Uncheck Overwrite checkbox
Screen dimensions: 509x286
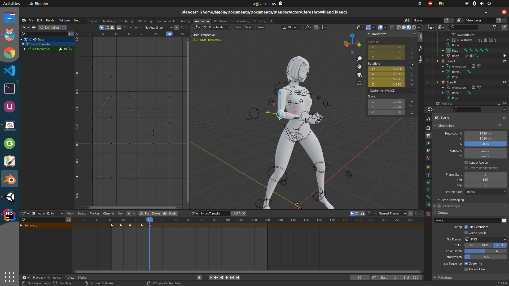[x=466, y=263]
